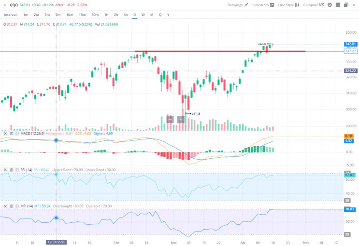Click the Upper Band : 70.00 text
Image resolution: width=359 pixels, height=246 pixels.
pos(68,170)
